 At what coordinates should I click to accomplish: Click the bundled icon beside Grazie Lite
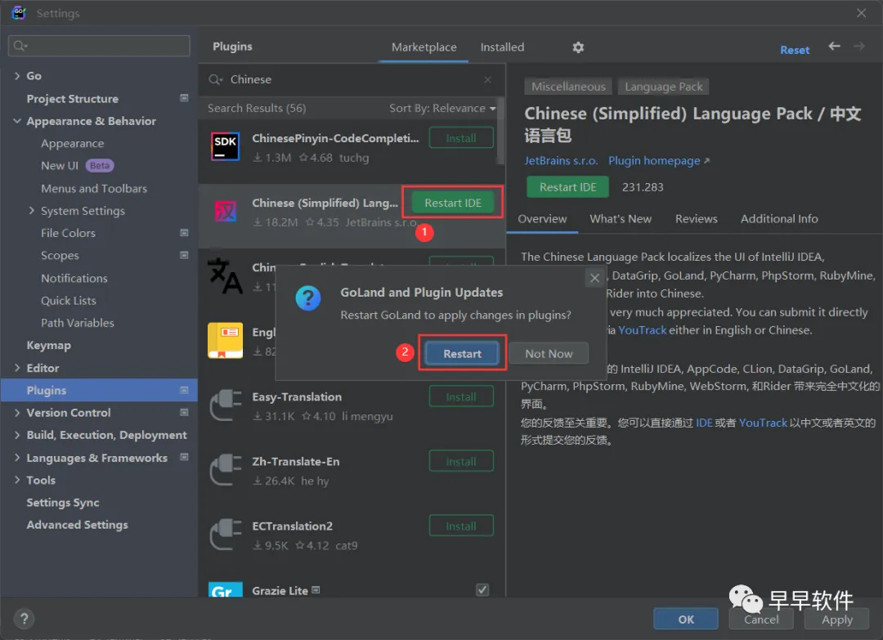[316, 590]
